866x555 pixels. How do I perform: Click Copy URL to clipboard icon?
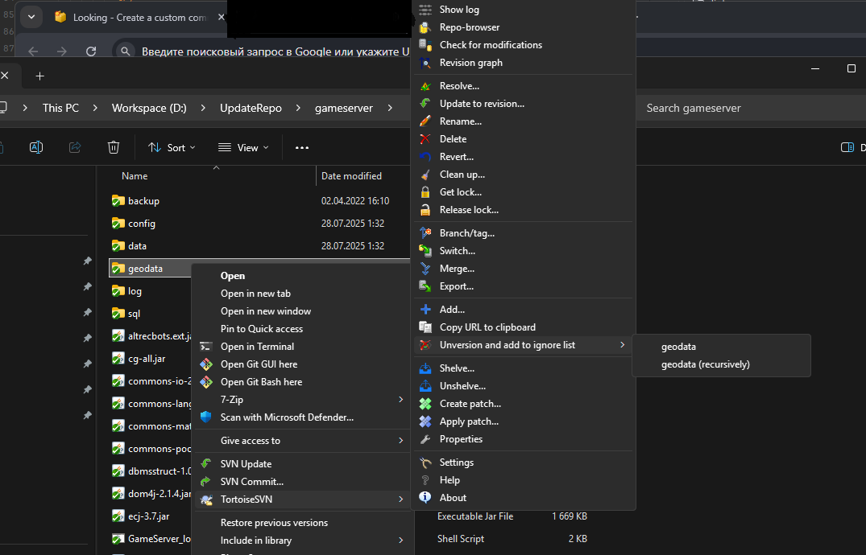(x=425, y=327)
